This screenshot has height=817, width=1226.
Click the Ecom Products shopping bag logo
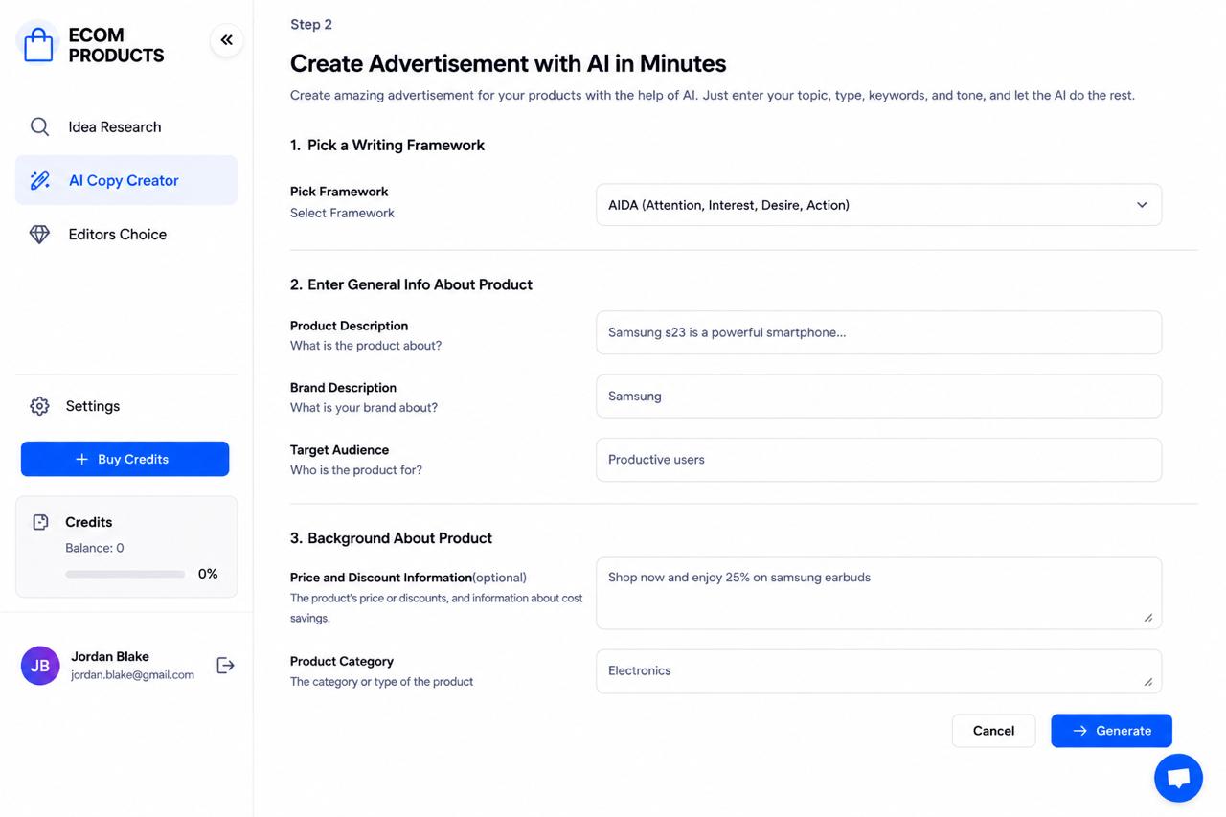click(38, 43)
